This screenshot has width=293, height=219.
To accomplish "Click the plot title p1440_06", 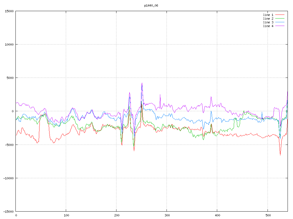I will coord(151,5).
